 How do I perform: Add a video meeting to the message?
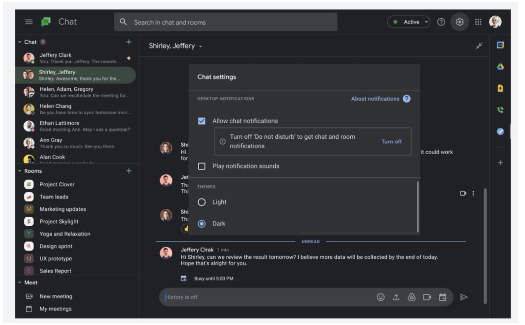coord(427,297)
